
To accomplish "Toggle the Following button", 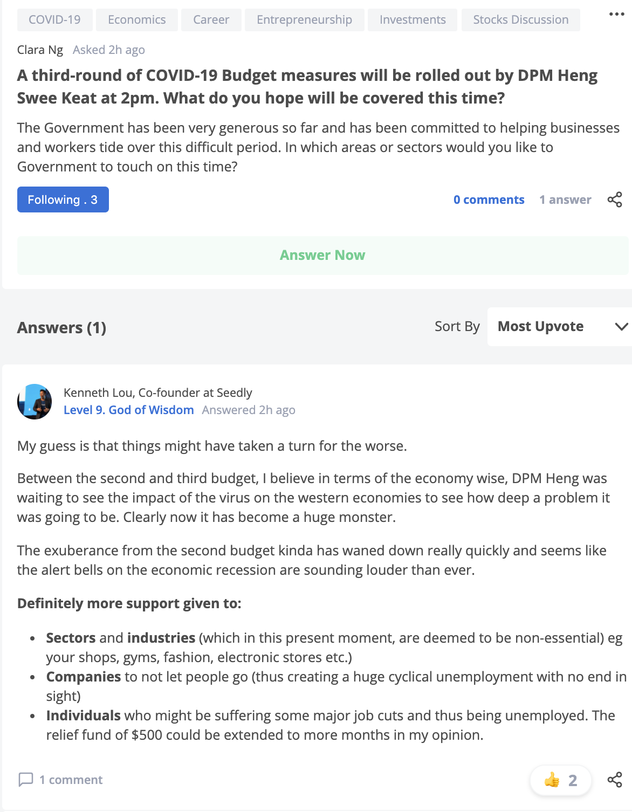I will [63, 199].
